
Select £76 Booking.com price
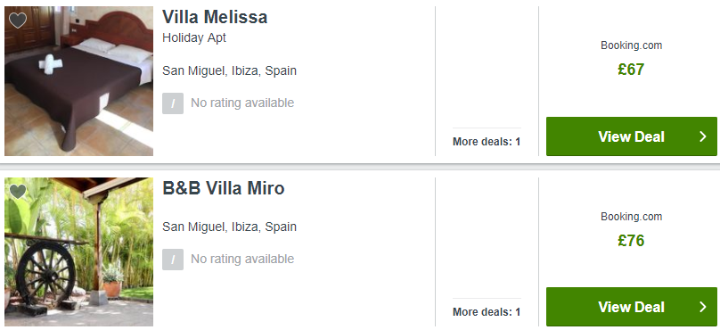click(x=632, y=241)
